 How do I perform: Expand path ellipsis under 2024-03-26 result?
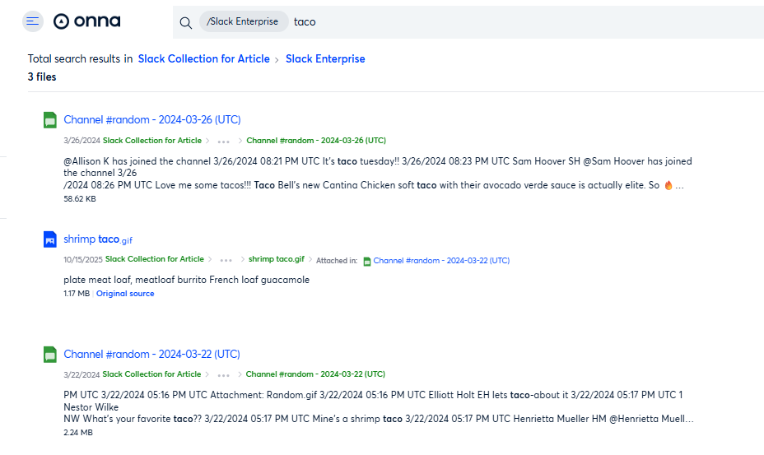pyautogui.click(x=223, y=141)
